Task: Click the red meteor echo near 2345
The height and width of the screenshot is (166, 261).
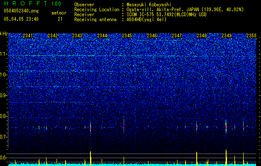Action: 124,125
